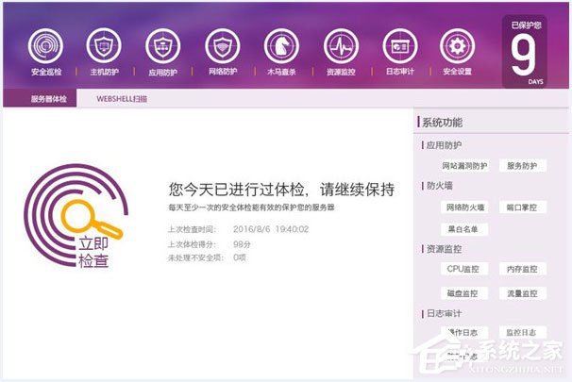This screenshot has width=572, height=382.
Task: Open the 流量监控 function
Action: coord(522,293)
